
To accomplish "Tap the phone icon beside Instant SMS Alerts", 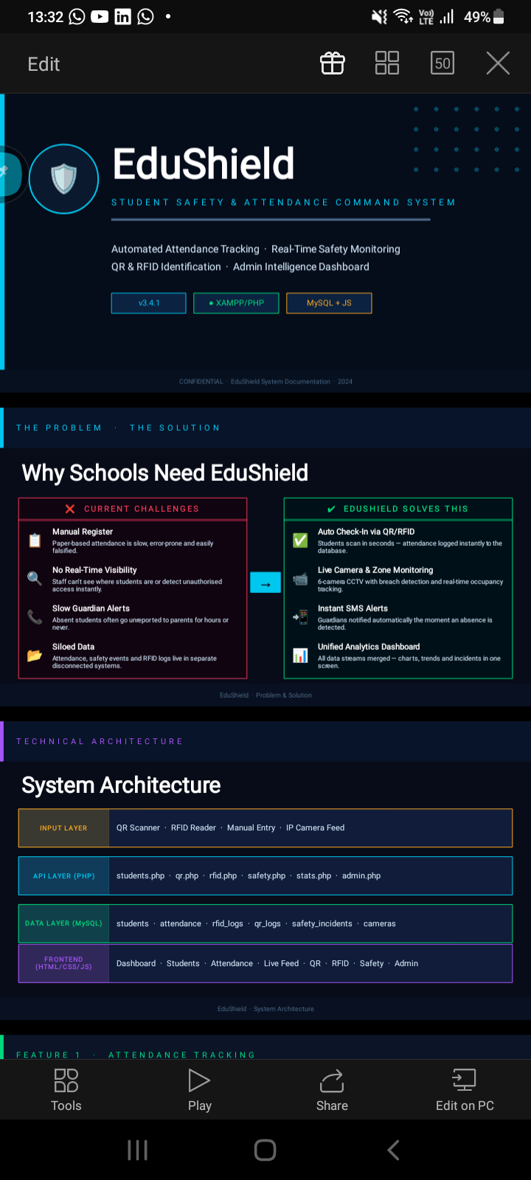I will tap(300, 617).
